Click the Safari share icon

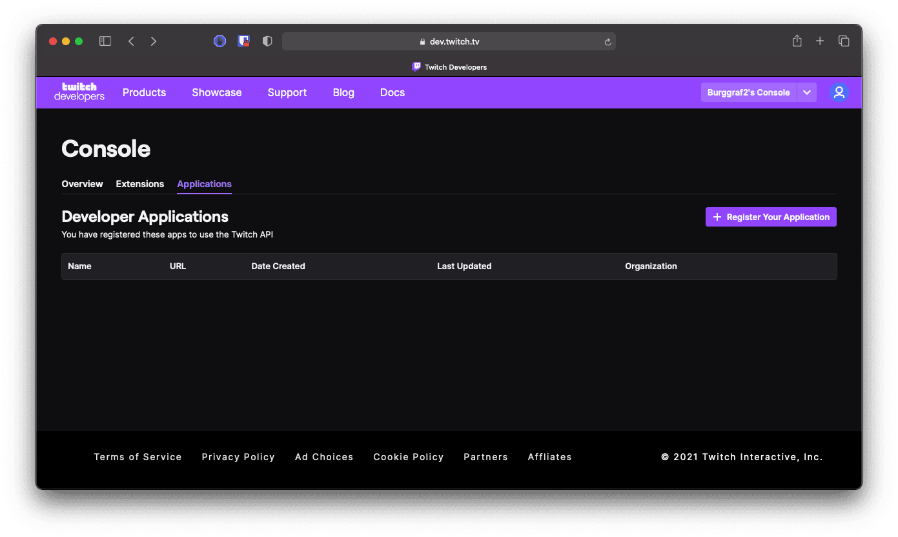click(x=797, y=41)
